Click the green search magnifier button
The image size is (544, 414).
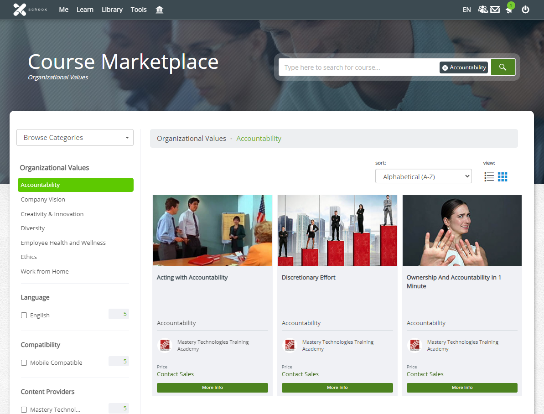pyautogui.click(x=503, y=67)
